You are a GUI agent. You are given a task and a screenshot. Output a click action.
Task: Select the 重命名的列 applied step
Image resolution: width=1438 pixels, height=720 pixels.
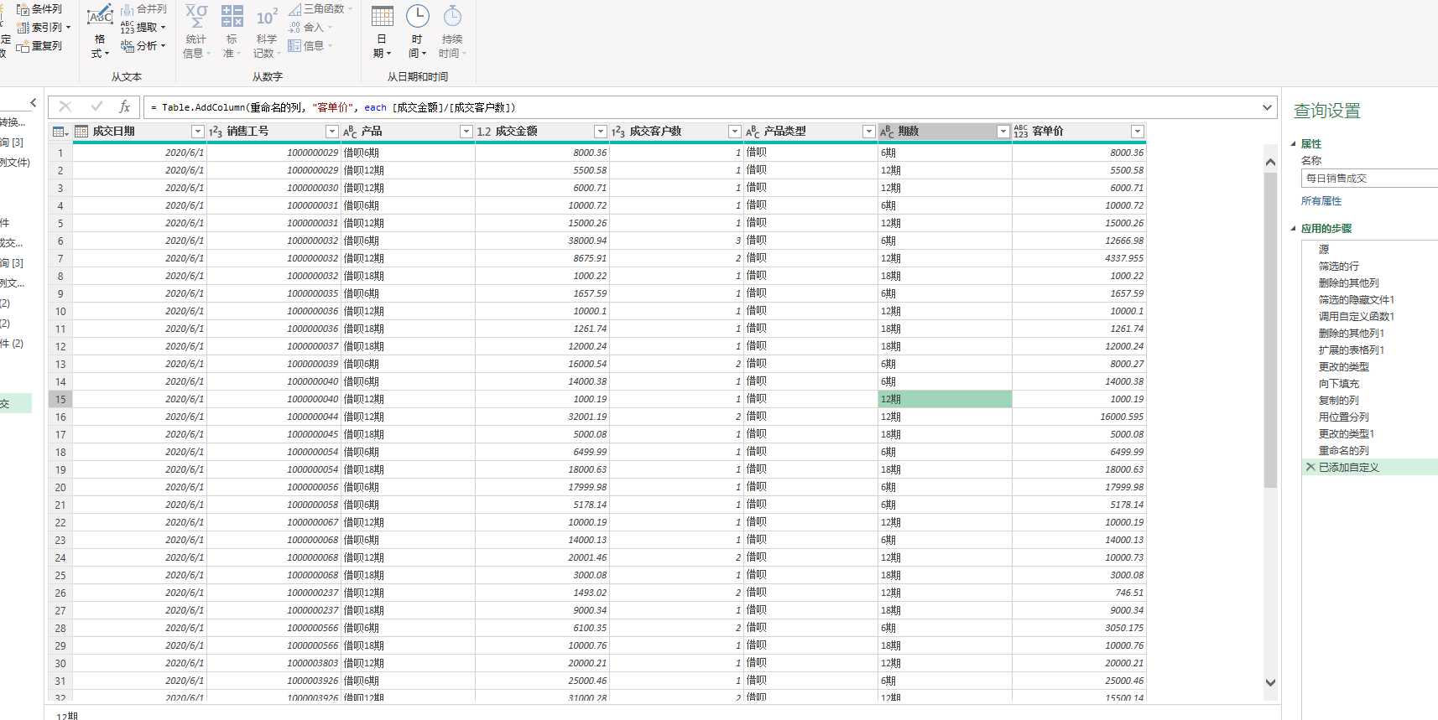pyautogui.click(x=1344, y=450)
